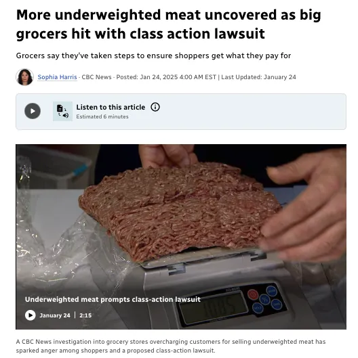Click the CBC News investigation caption text
Viewport: 358px width, 358px height.
(171, 346)
